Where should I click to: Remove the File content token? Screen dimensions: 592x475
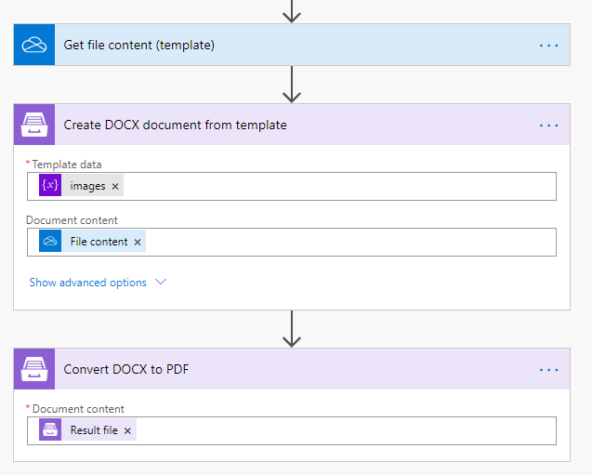138,243
